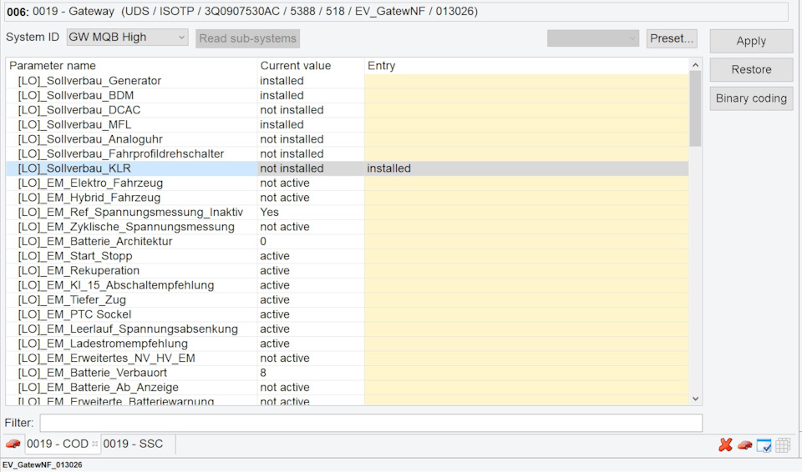Screen dimensions: 802x472
Task: Select the [LO]_EM_Rekuperation parameter
Action: coord(79,271)
